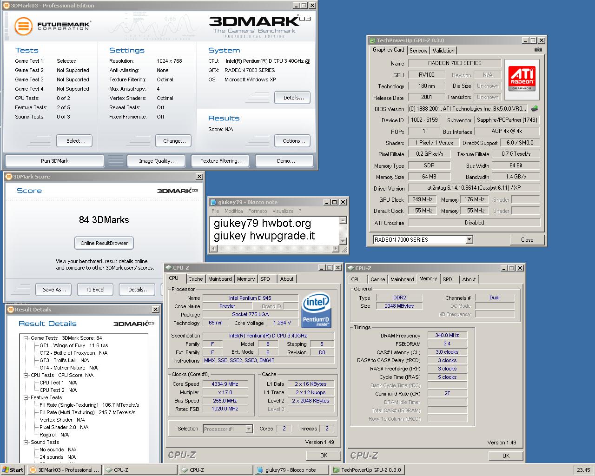The image size is (595, 476).
Task: Open About tab in right CPU-Z window
Action: tap(469, 280)
